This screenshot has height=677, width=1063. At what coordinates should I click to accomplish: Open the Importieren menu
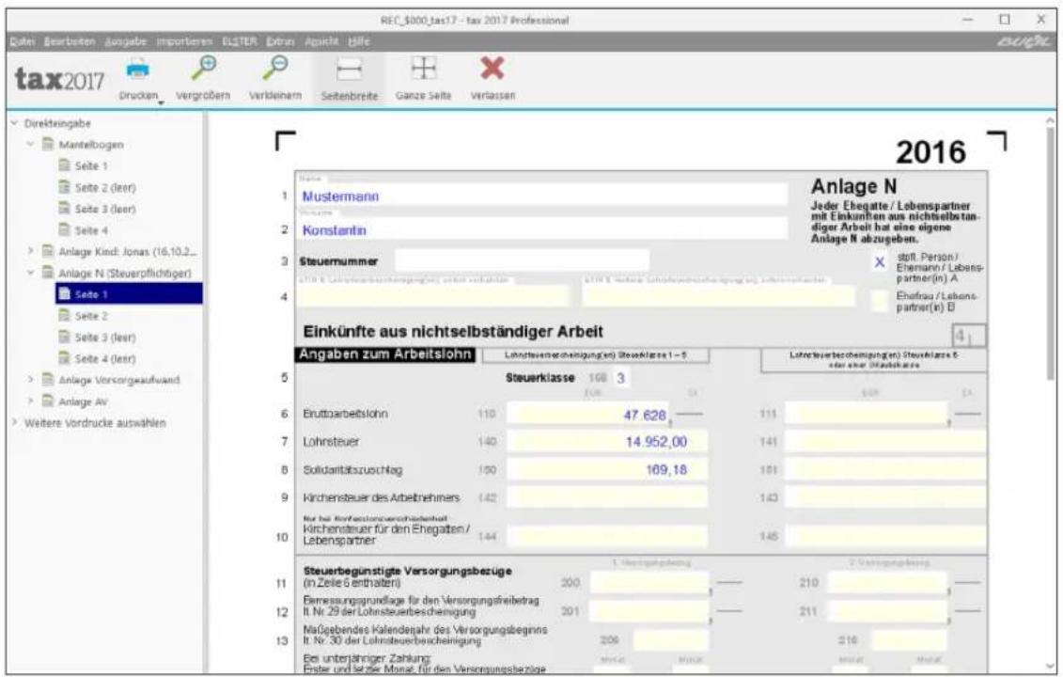coord(184,41)
